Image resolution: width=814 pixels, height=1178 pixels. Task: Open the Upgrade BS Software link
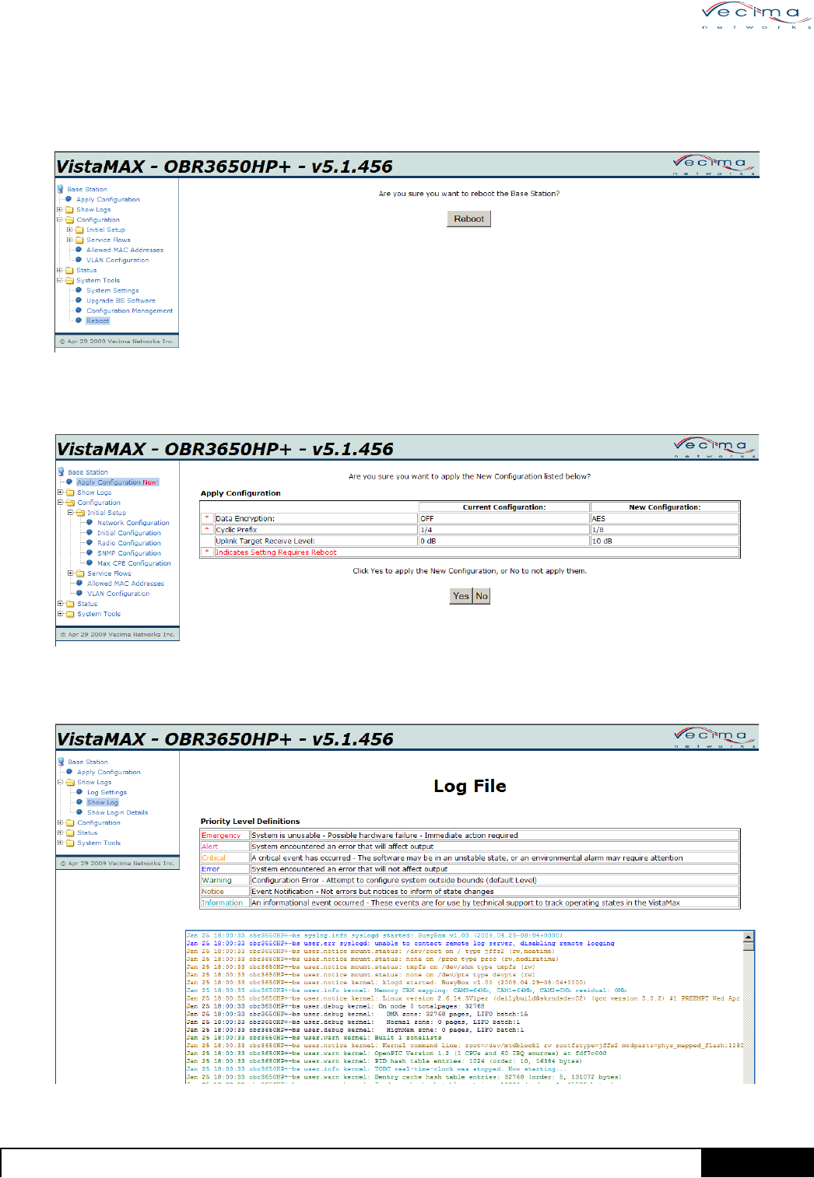click(121, 300)
